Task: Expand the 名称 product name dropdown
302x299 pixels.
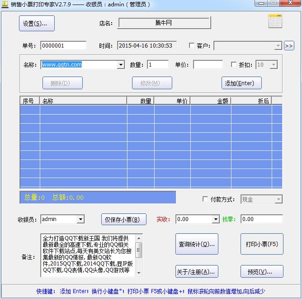Action: coord(121,65)
